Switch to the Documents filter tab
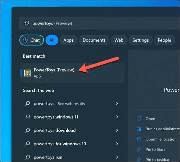Screen dimensions: 180x162 (x=94, y=40)
